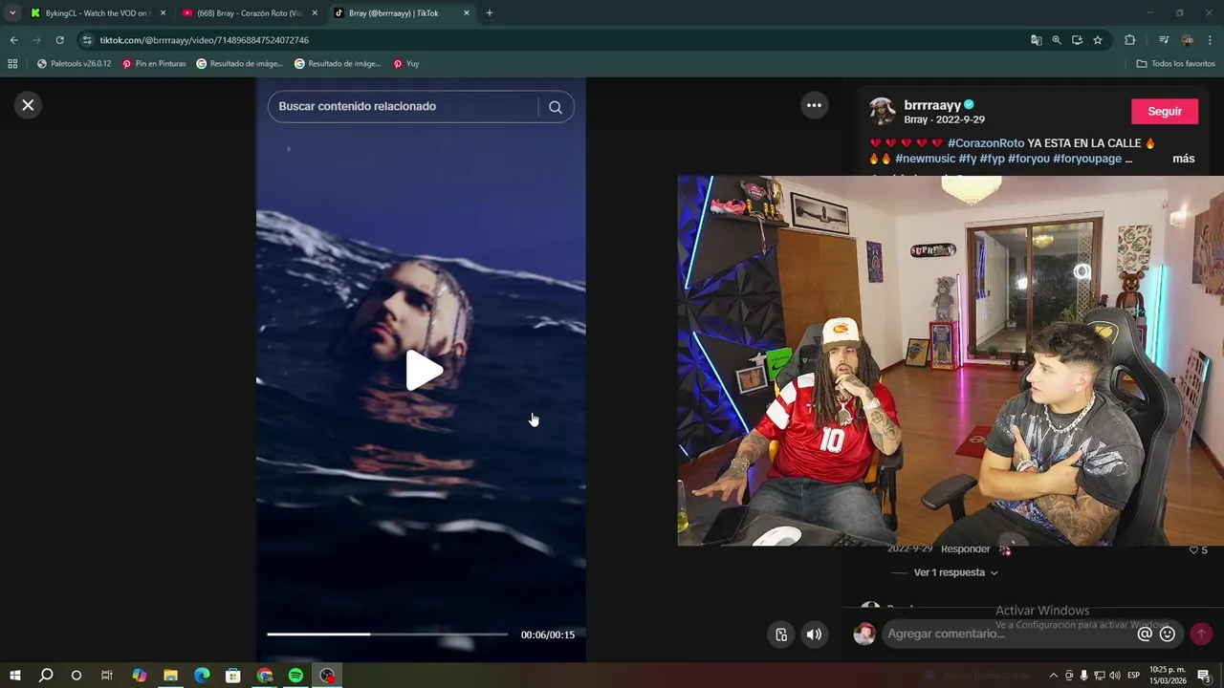Screen dimensions: 1224x688
Task: Open the #newmusic hashtag
Action: point(926,159)
